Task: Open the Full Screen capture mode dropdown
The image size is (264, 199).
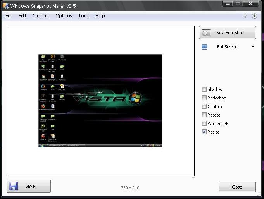Action: (x=253, y=47)
